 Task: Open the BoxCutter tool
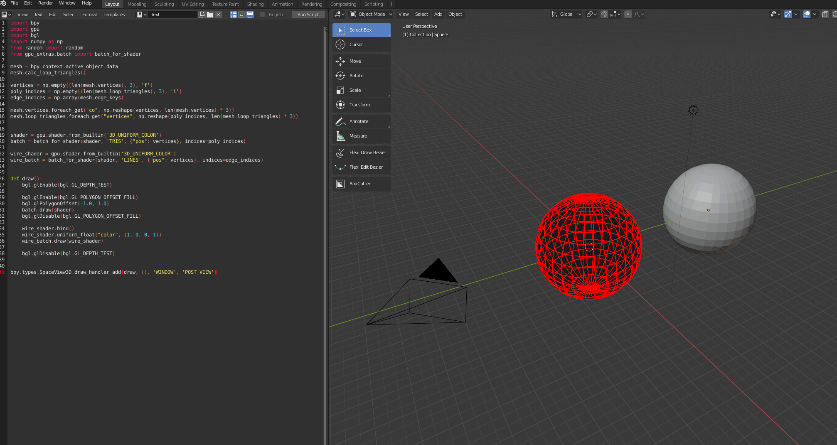click(x=361, y=184)
